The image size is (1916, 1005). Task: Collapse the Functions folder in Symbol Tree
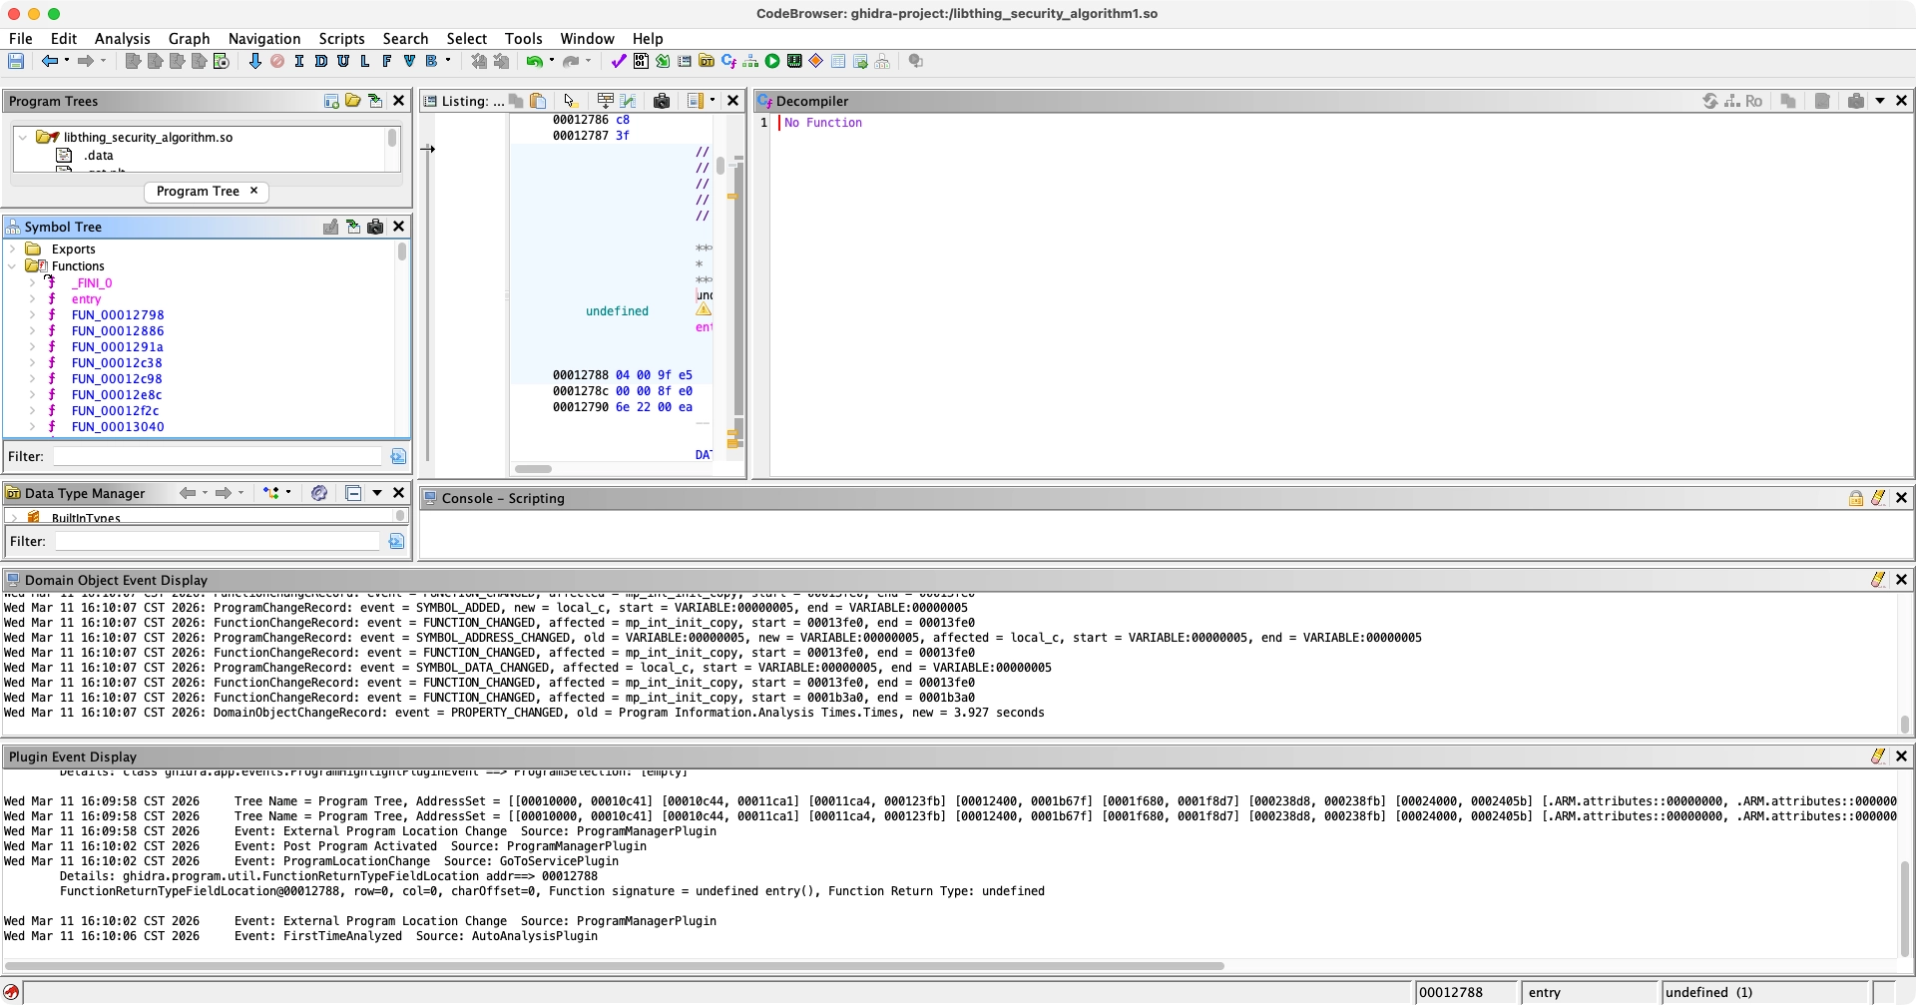(12, 266)
